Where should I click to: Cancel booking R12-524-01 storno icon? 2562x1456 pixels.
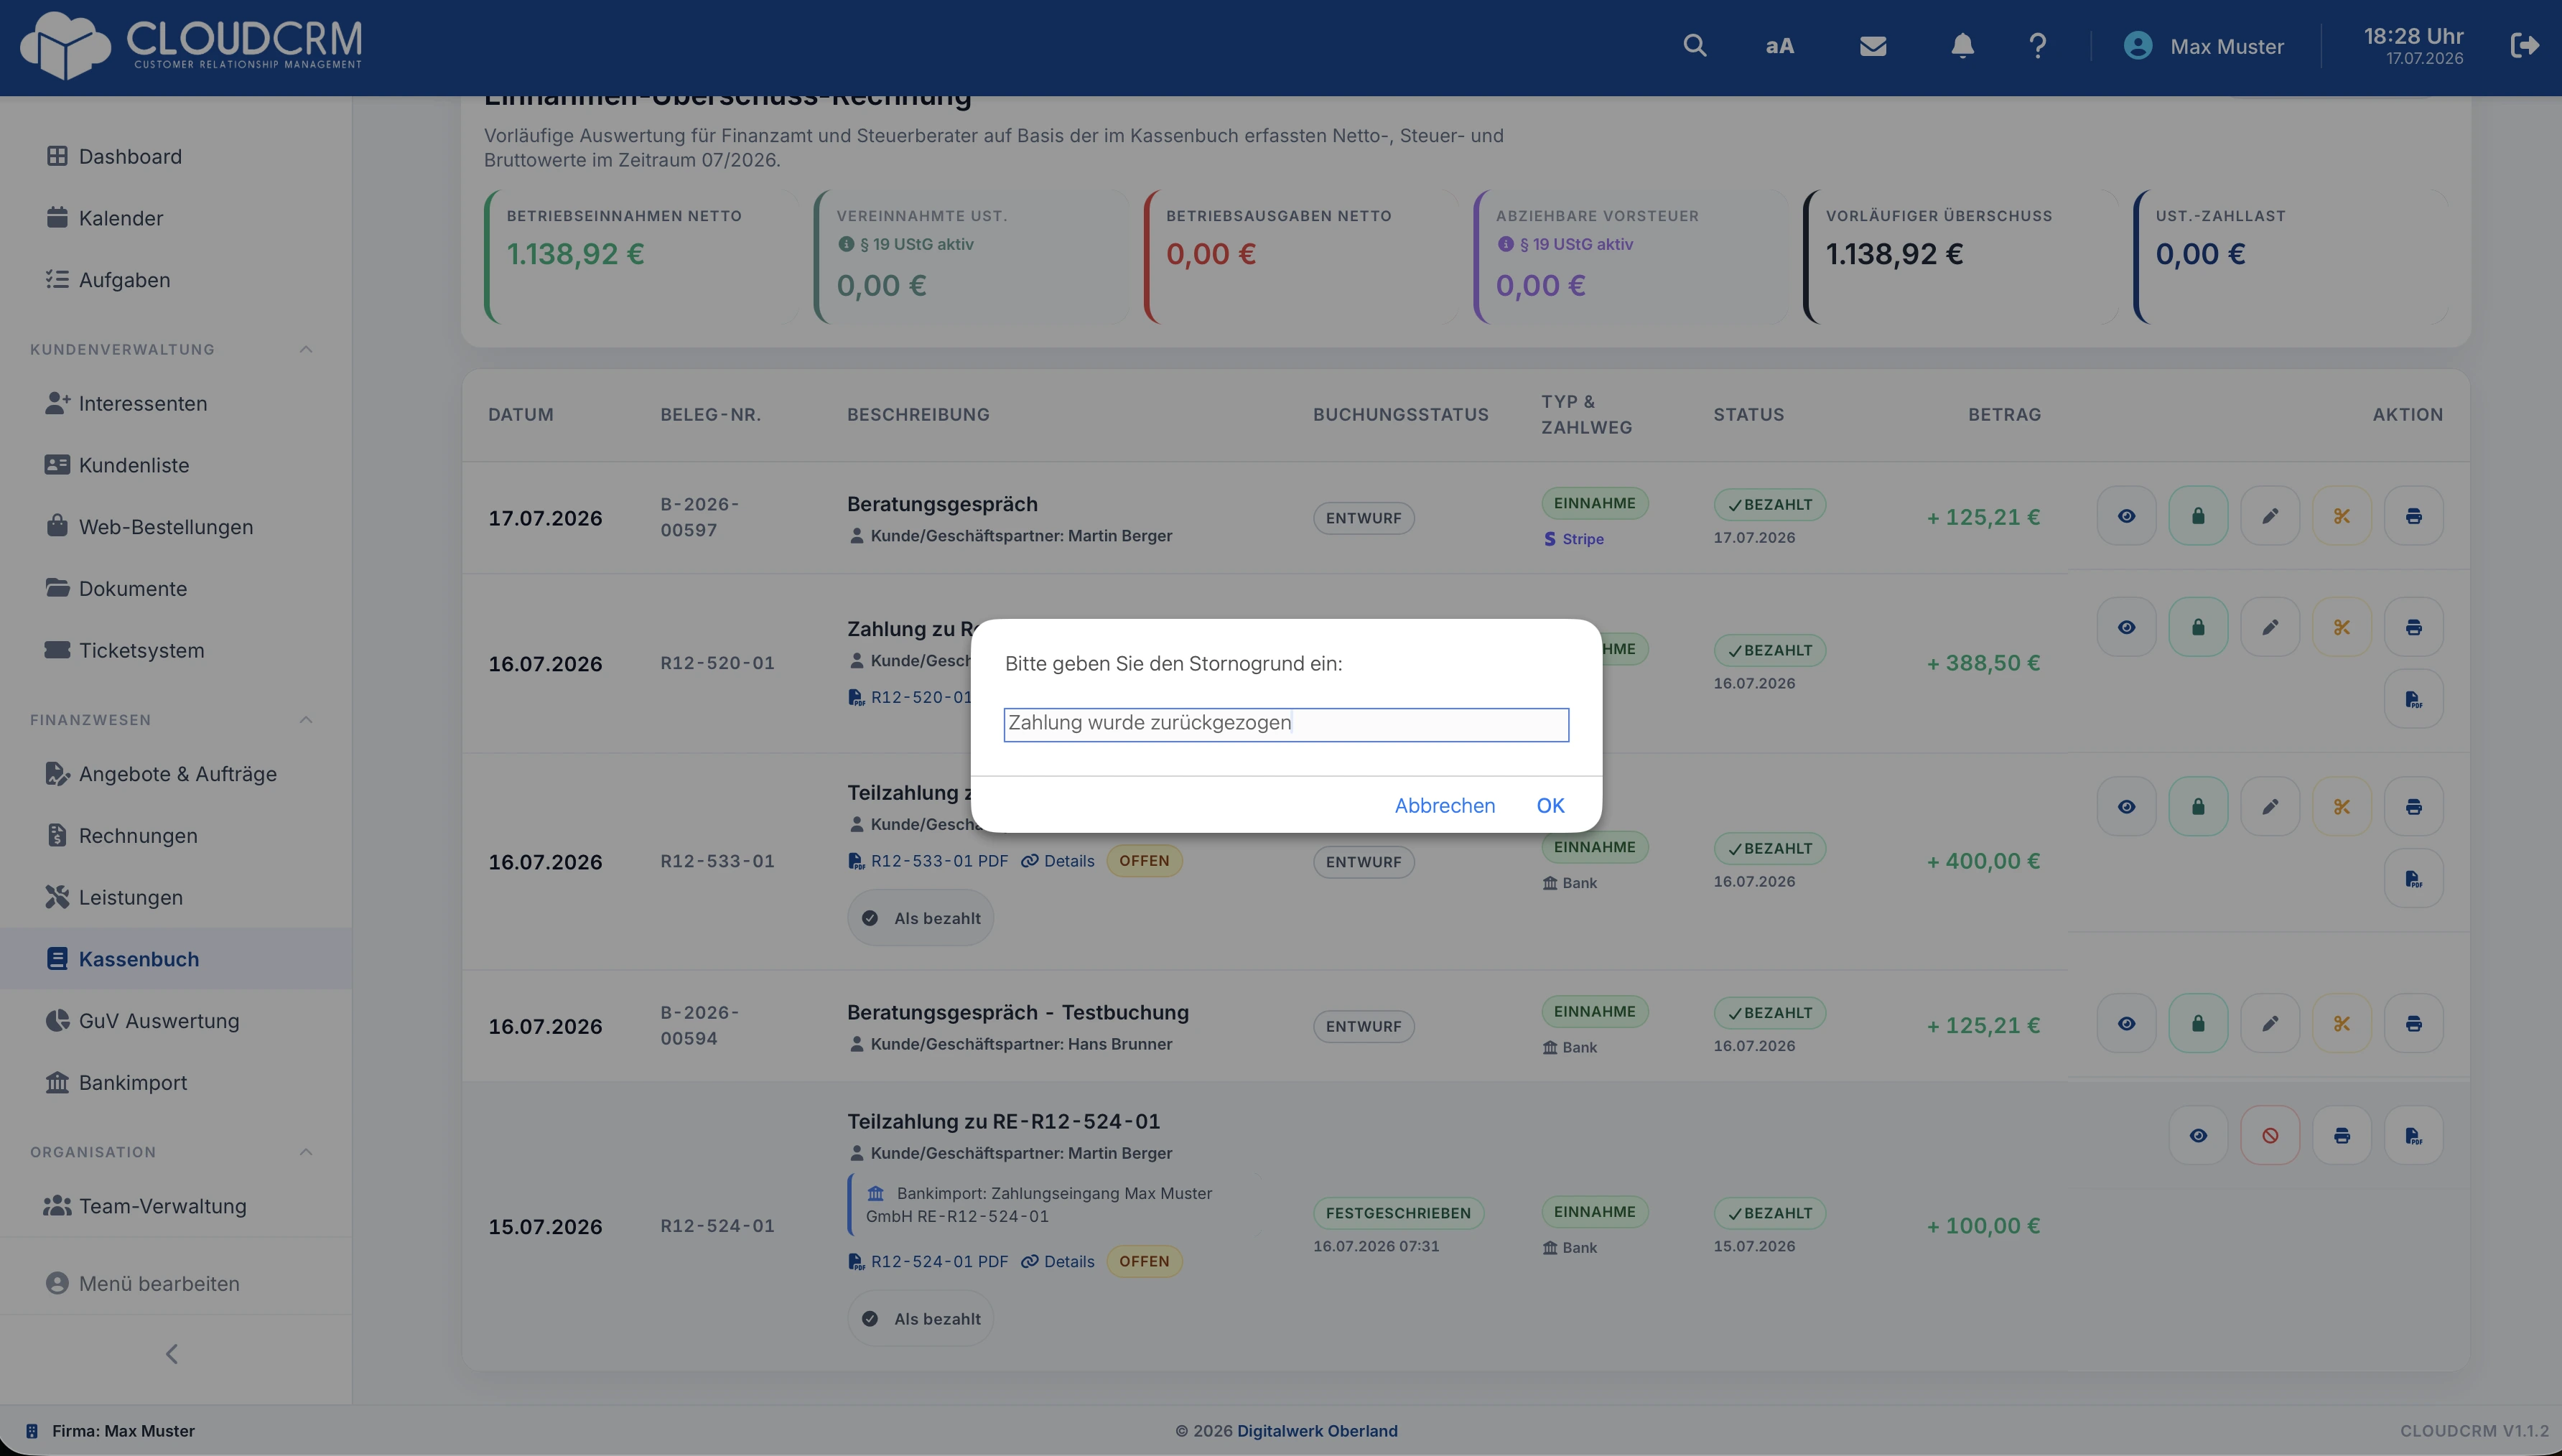[x=2270, y=1135]
